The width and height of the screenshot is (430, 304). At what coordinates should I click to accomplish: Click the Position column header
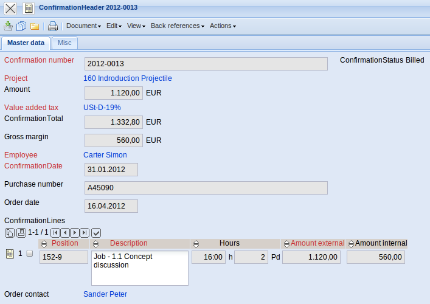65,243
